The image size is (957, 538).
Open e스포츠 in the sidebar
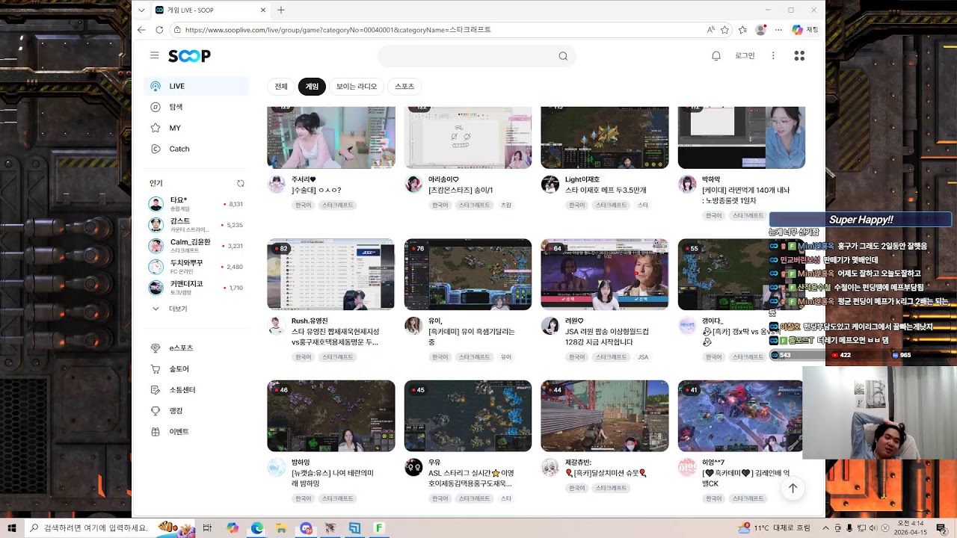[196, 348]
